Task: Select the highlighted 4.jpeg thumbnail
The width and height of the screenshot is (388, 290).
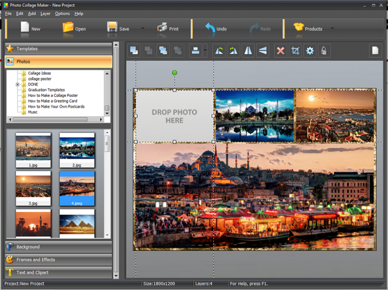Action: 77,189
